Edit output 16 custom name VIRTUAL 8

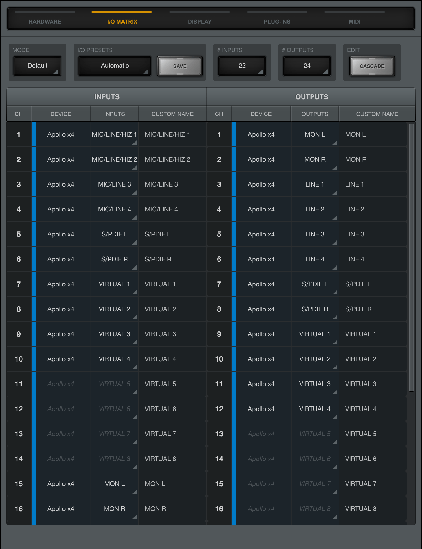pos(373,509)
